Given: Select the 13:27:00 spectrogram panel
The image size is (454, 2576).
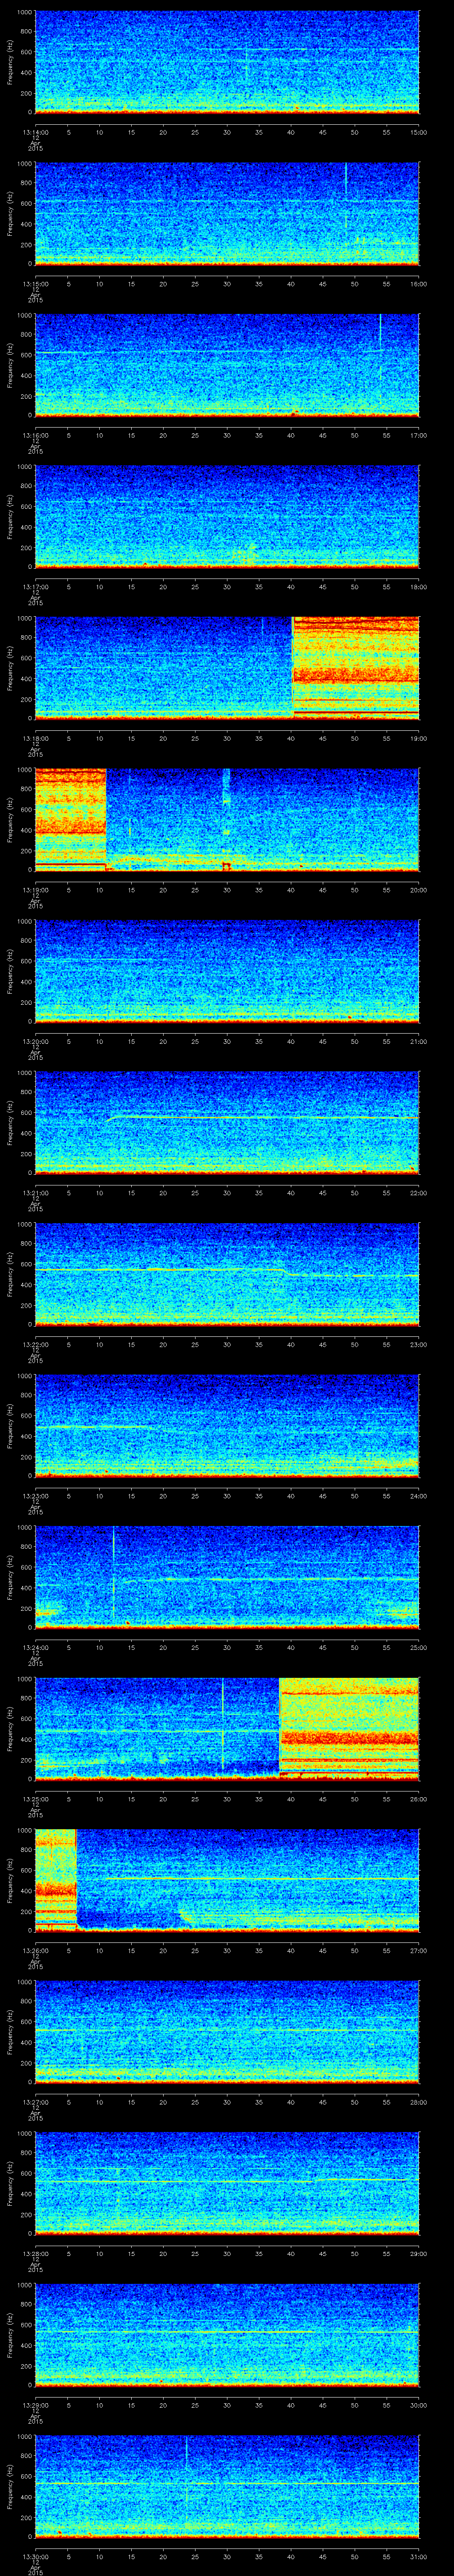Looking at the screenshot, I should pos(227,2030).
